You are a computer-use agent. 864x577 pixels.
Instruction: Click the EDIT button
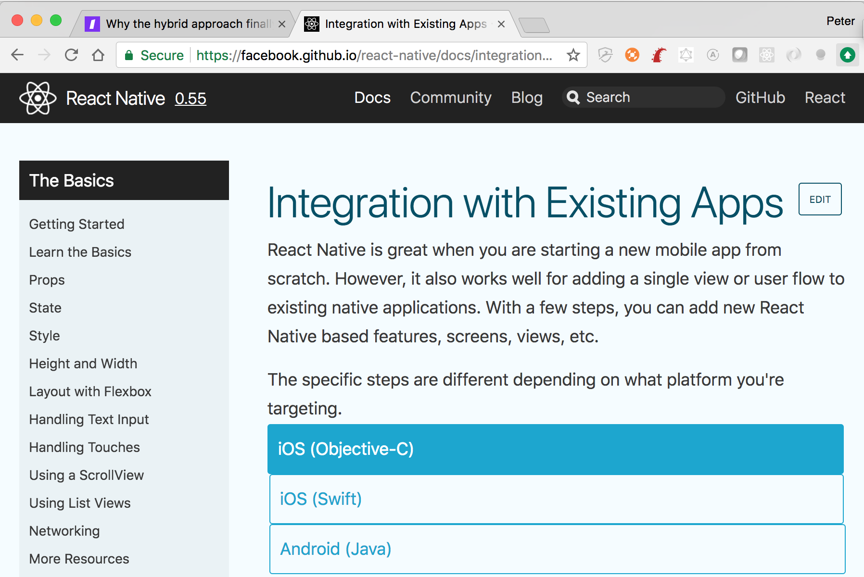click(820, 199)
